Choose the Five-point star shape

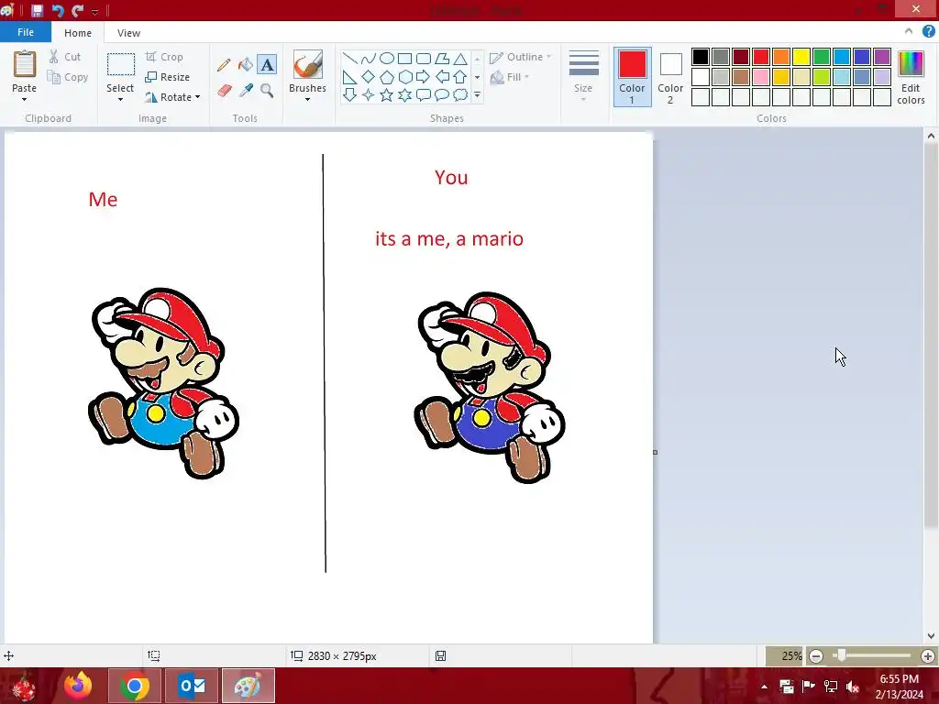click(x=387, y=94)
